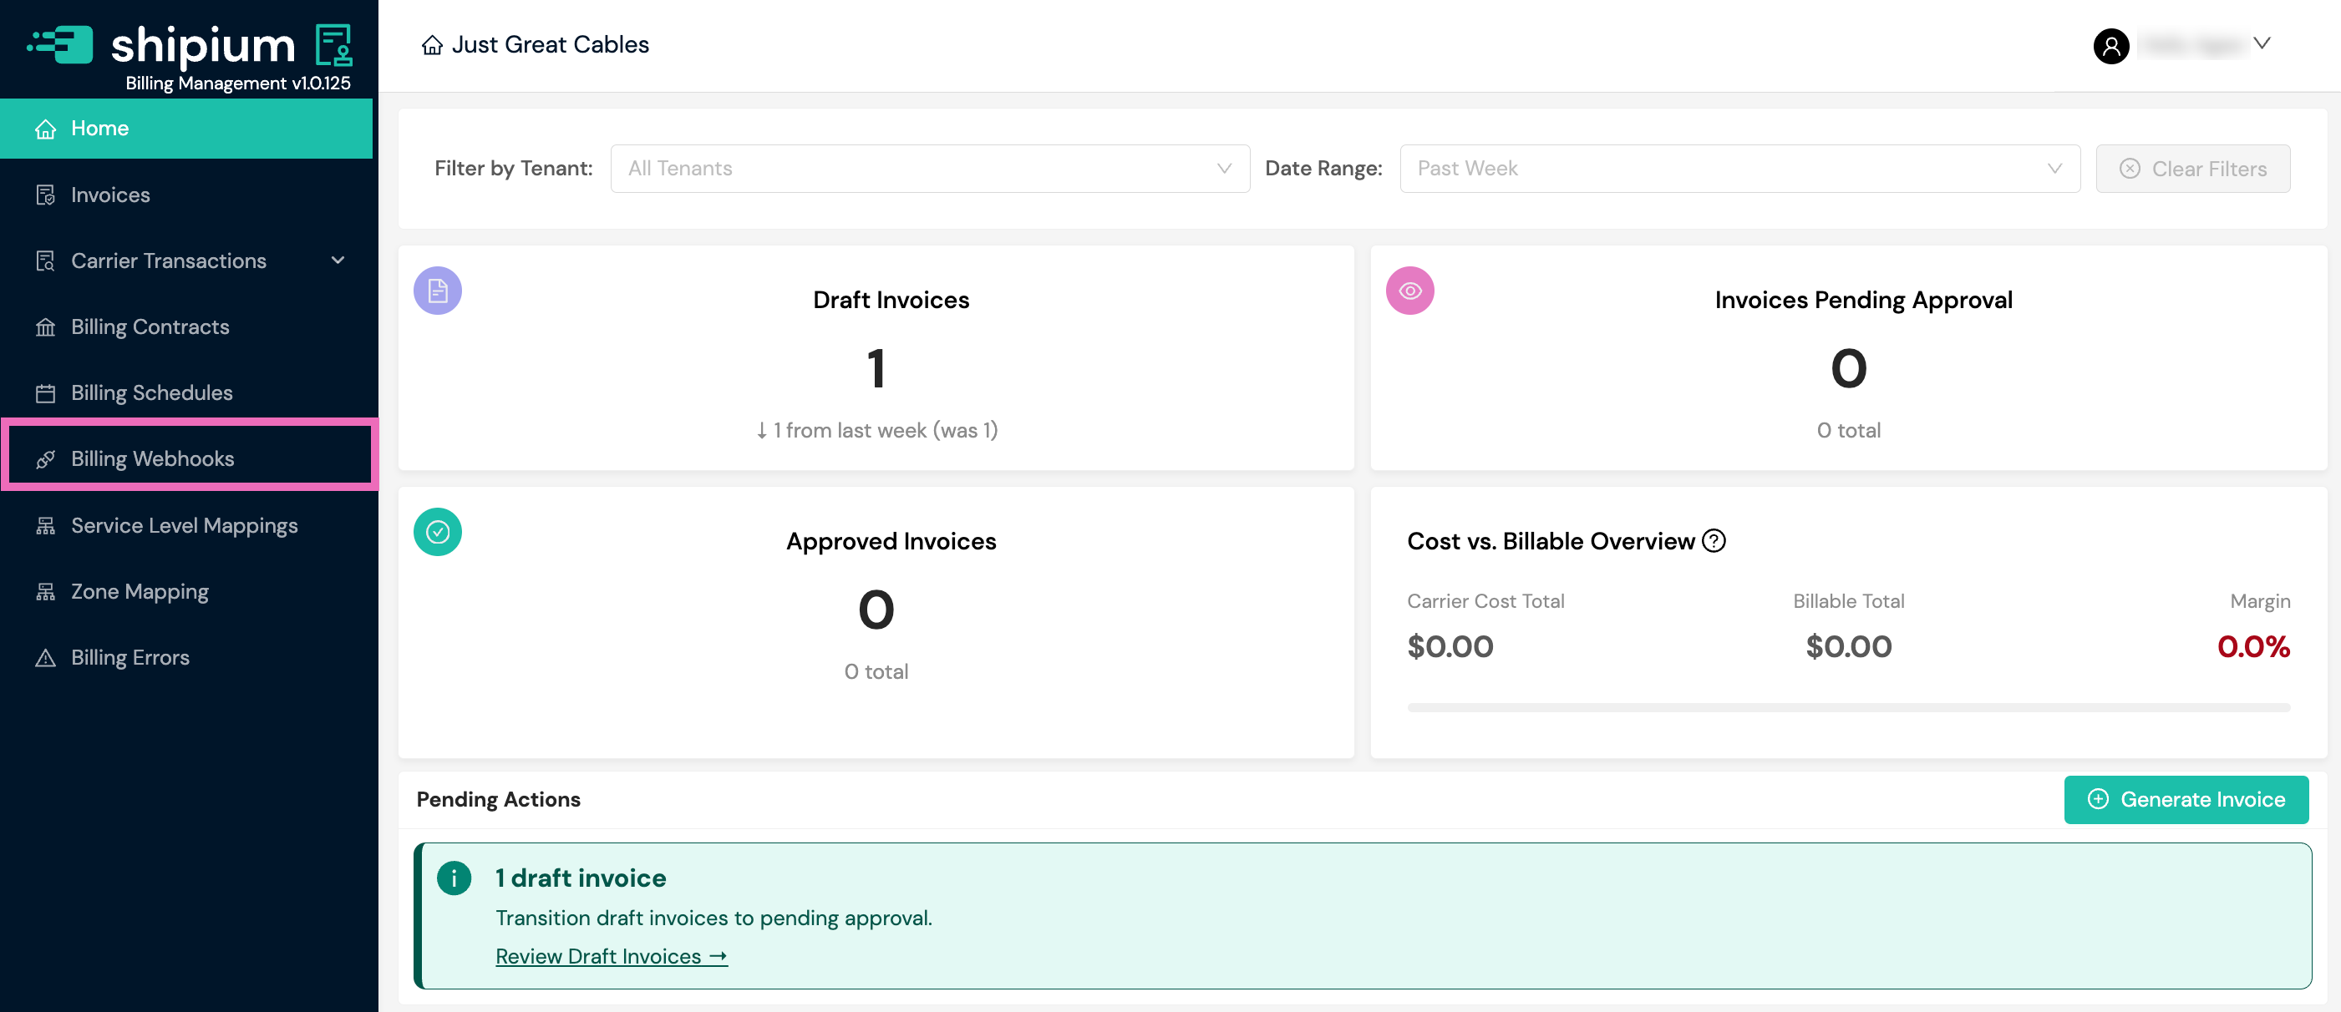Open the Date Range Past Week dropdown
This screenshot has width=2341, height=1012.
(x=1739, y=169)
